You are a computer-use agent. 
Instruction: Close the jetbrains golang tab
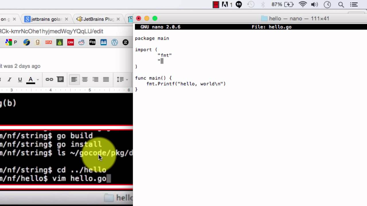point(67,19)
